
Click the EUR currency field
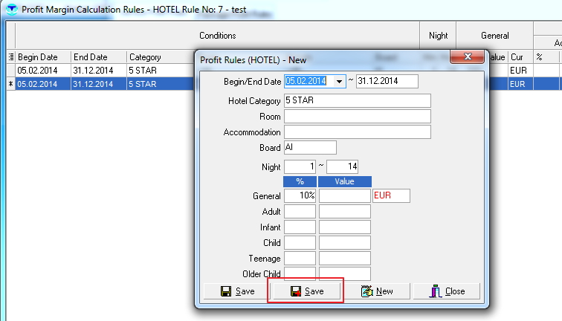(x=391, y=195)
